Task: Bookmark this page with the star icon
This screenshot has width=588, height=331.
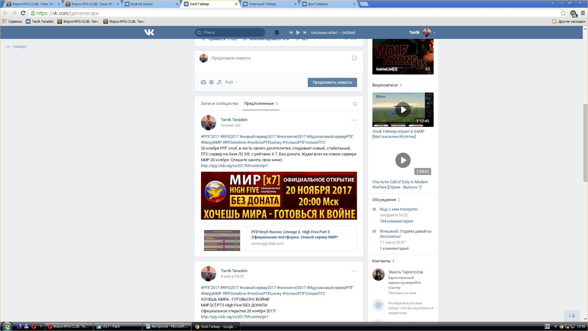Action: (563, 13)
